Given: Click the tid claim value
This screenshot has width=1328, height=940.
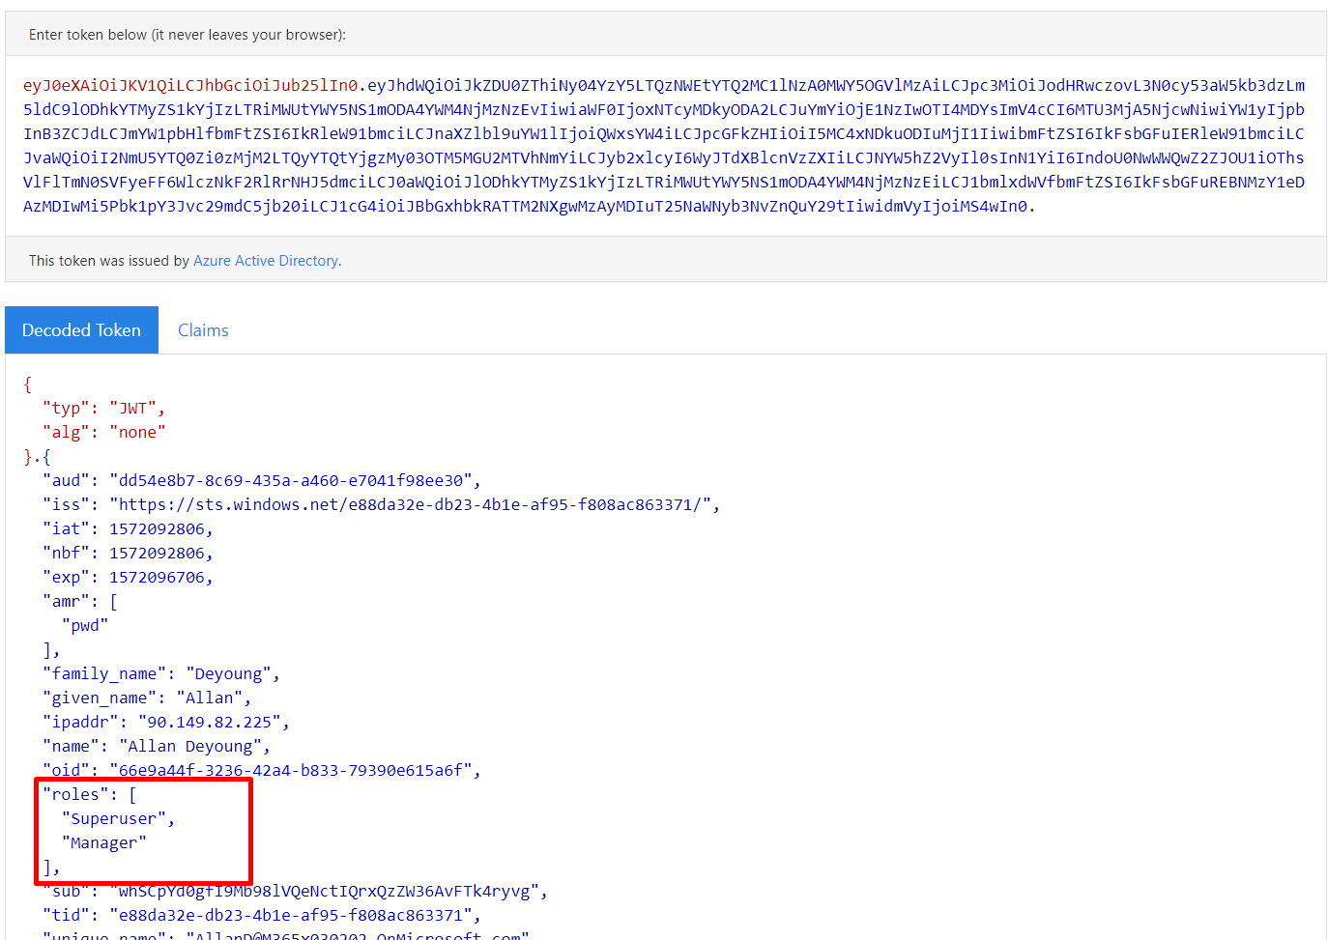Looking at the screenshot, I should pyautogui.click(x=290, y=914).
